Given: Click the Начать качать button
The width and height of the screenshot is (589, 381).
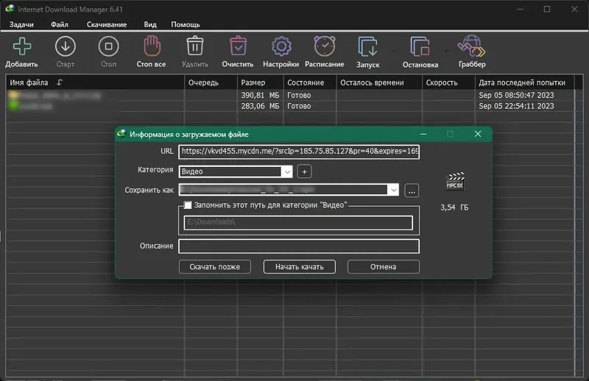Looking at the screenshot, I should click(300, 267).
